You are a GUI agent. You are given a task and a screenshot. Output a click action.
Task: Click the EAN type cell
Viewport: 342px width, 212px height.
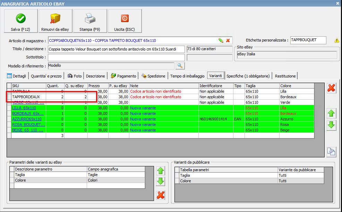(x=239, y=119)
